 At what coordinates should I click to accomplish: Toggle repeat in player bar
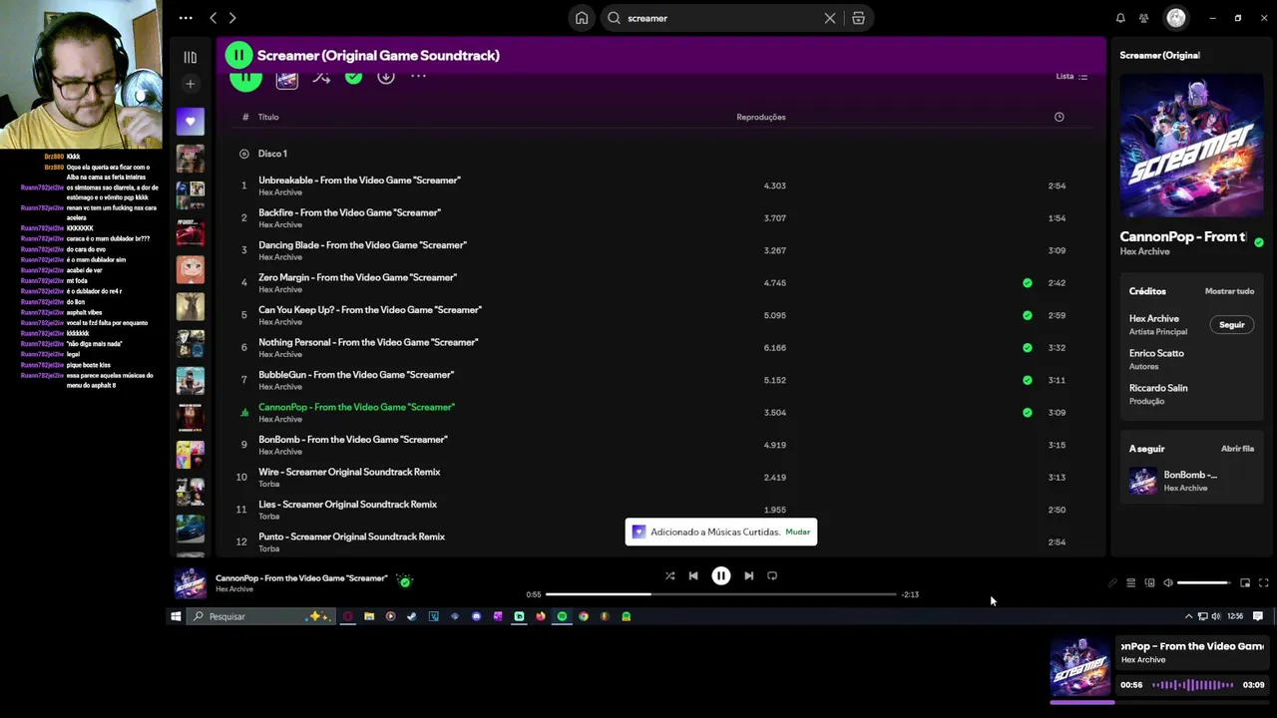tap(772, 575)
